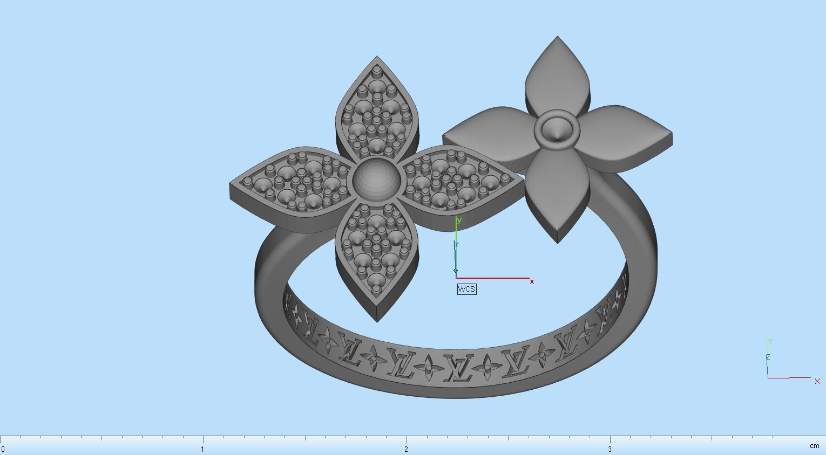Select the red x-axis label of the WCS
Viewport: 826px width, 455px height.
pos(532,281)
